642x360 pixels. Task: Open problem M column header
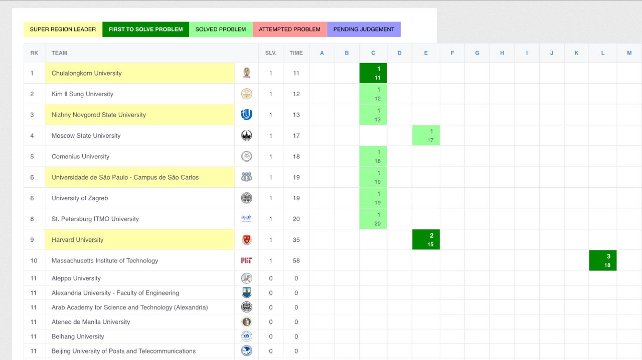[629, 53]
